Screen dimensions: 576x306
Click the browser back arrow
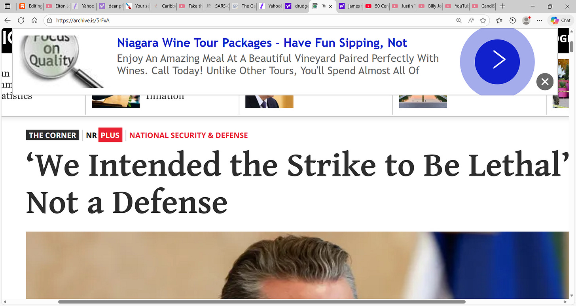8,20
